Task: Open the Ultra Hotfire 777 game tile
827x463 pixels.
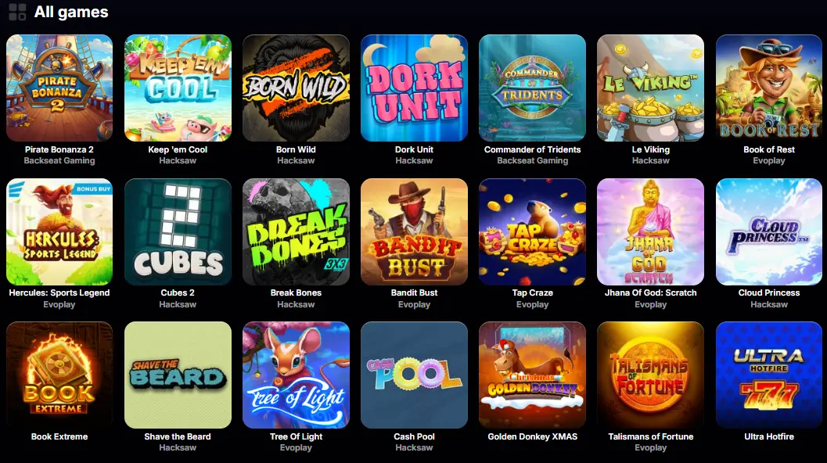Action: [x=769, y=375]
